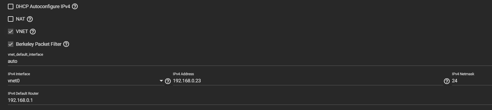The height and width of the screenshot is (110, 492).
Task: Click the IPv4 Default Router field 192.168.0.1
Action: click(250, 100)
